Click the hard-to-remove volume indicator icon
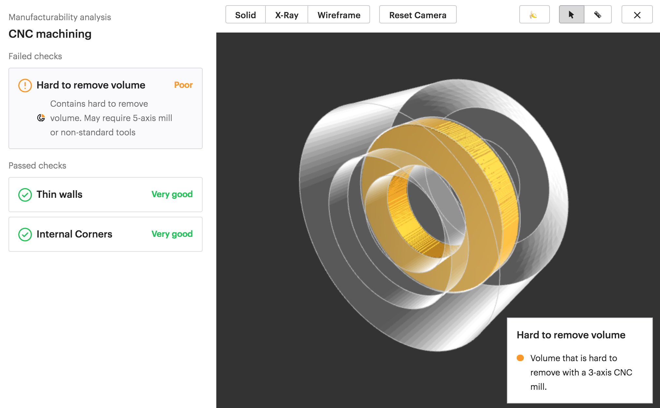The width and height of the screenshot is (660, 408). click(x=41, y=118)
